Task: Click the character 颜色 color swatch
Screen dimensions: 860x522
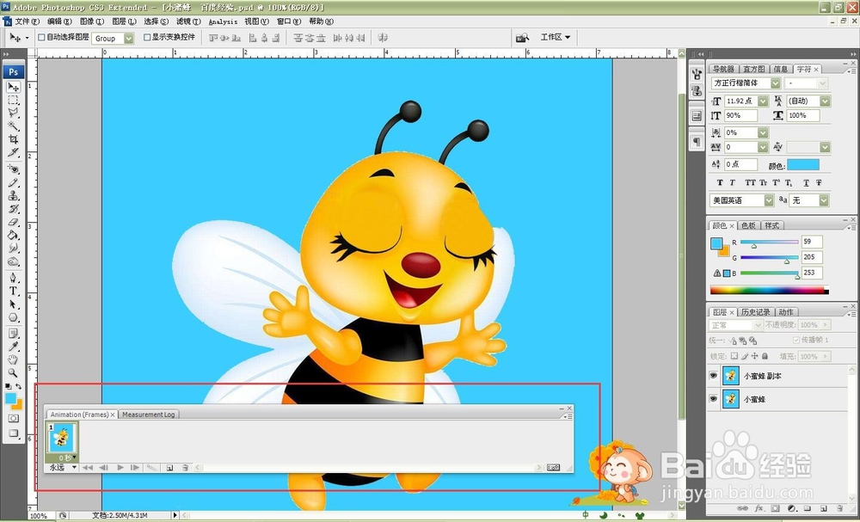Action: click(803, 165)
